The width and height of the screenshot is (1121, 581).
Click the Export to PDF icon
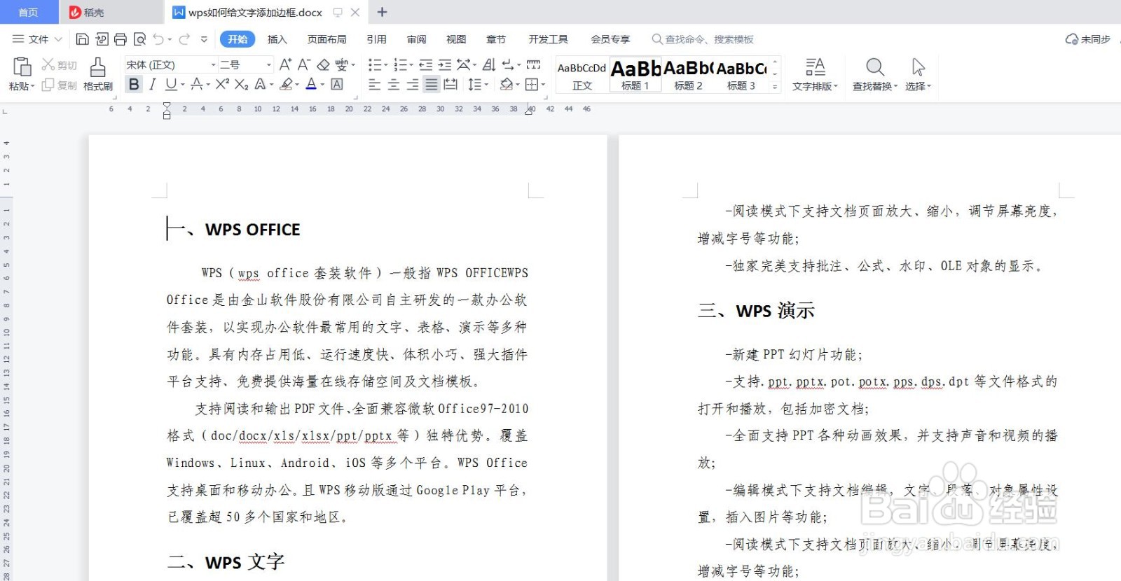(102, 39)
